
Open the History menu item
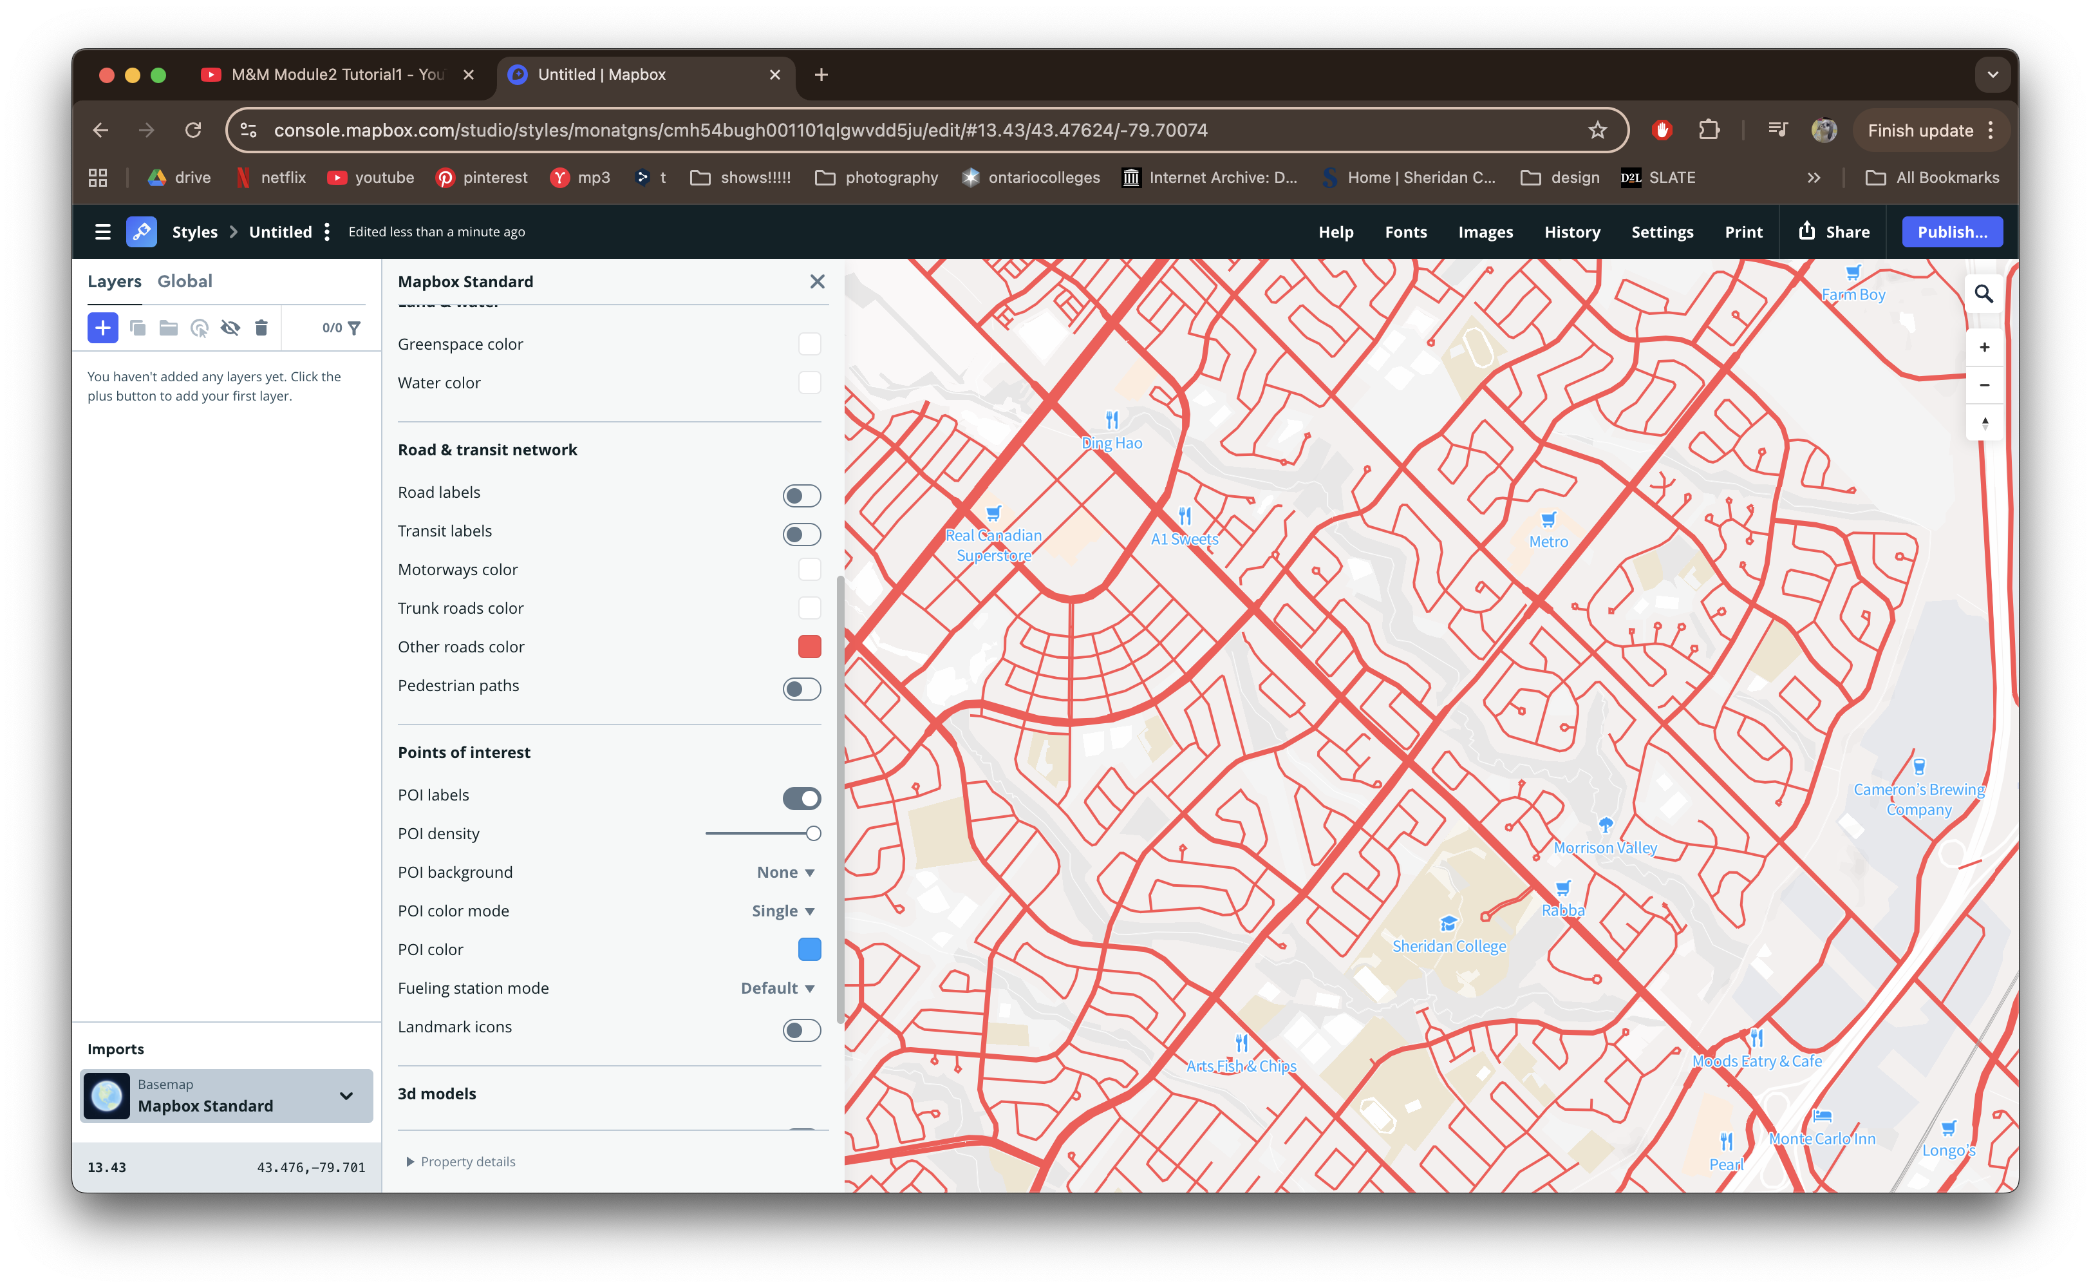pos(1571,232)
